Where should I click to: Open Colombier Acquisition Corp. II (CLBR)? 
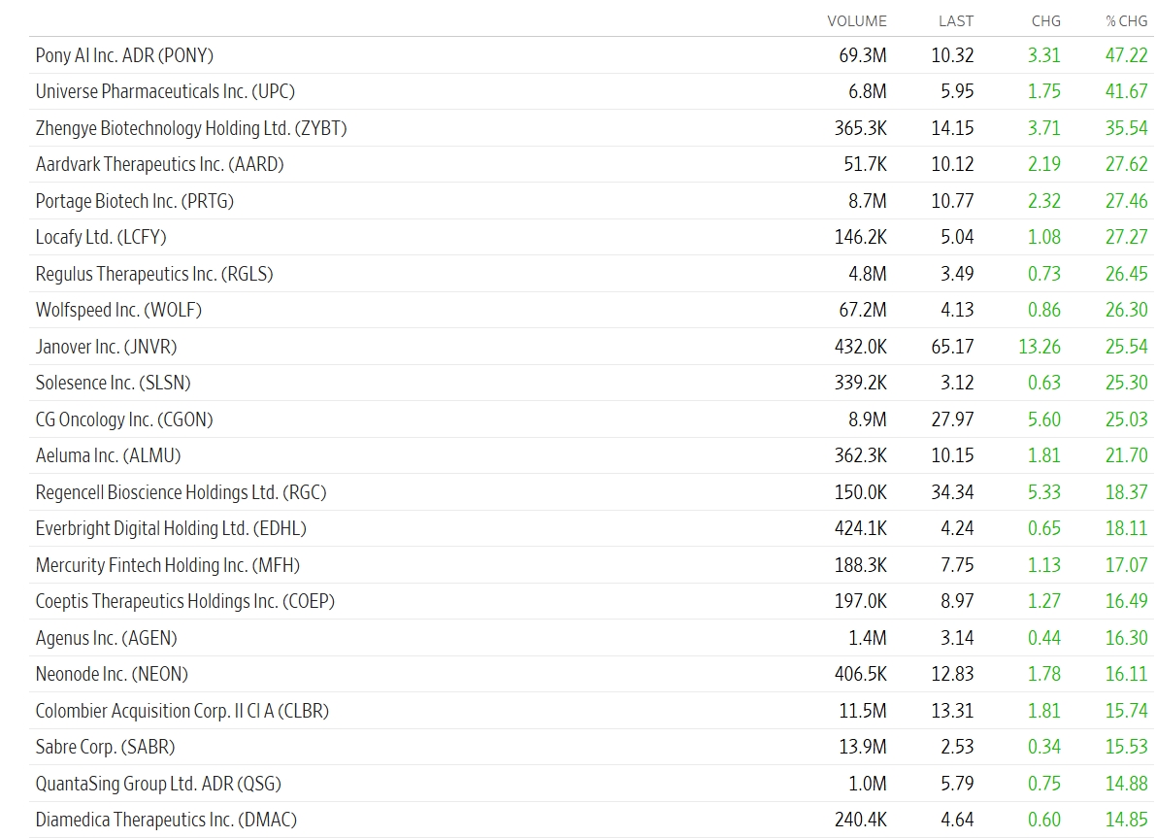pos(182,711)
